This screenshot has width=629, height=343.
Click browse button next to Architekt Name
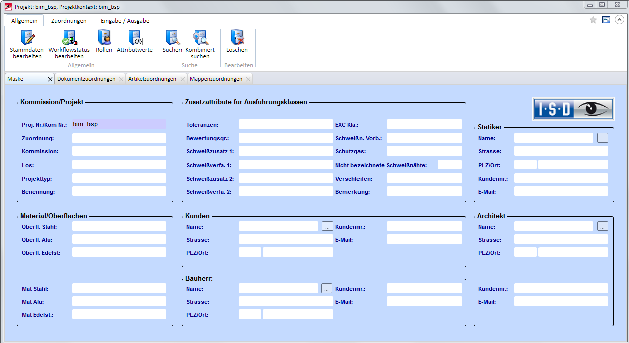[x=603, y=227]
